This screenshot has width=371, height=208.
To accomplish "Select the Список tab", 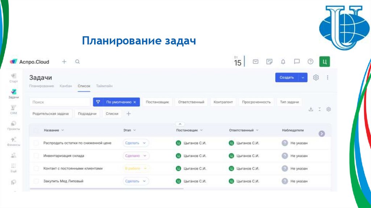I will pyautogui.click(x=84, y=86).
